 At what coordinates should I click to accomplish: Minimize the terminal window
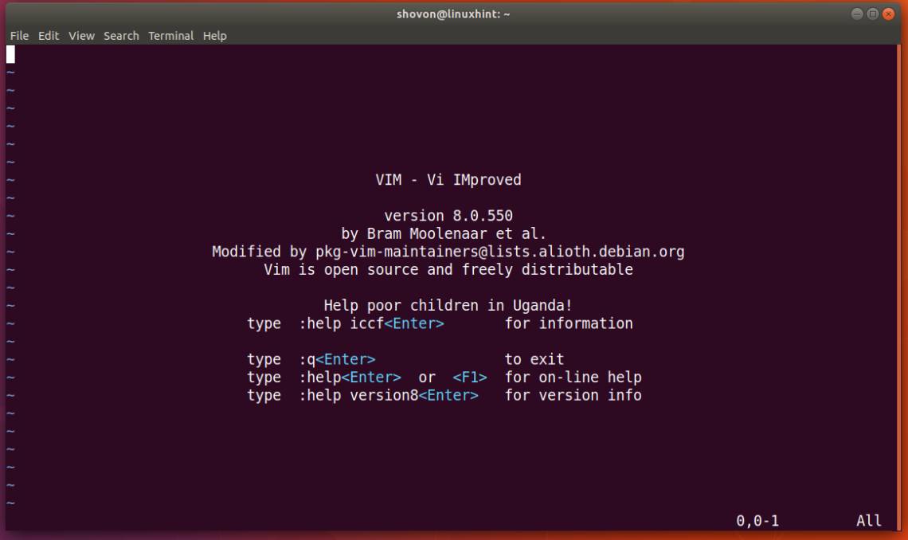click(857, 14)
